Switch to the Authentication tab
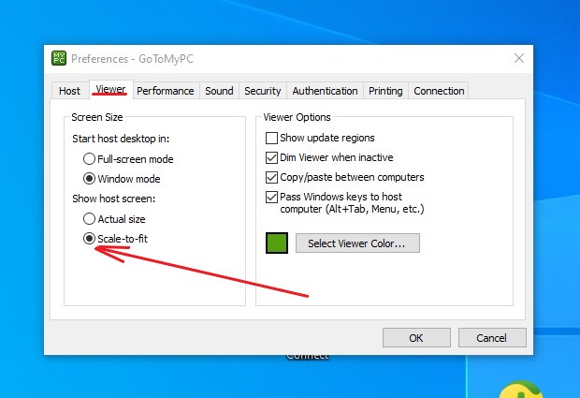Image resolution: width=580 pixels, height=398 pixels. click(325, 91)
